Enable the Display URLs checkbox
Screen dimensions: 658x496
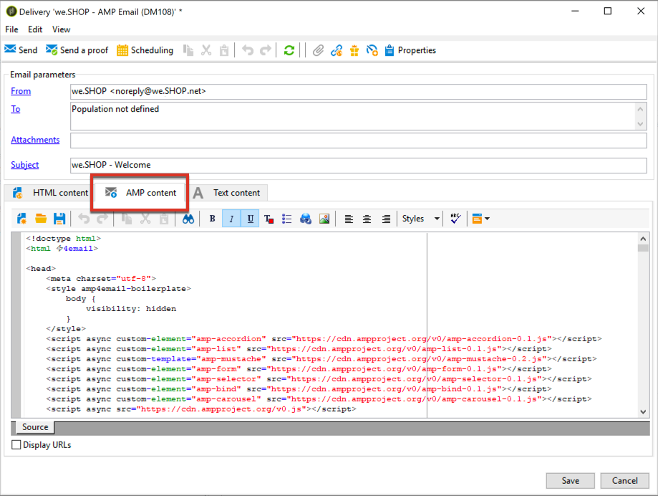click(16, 444)
